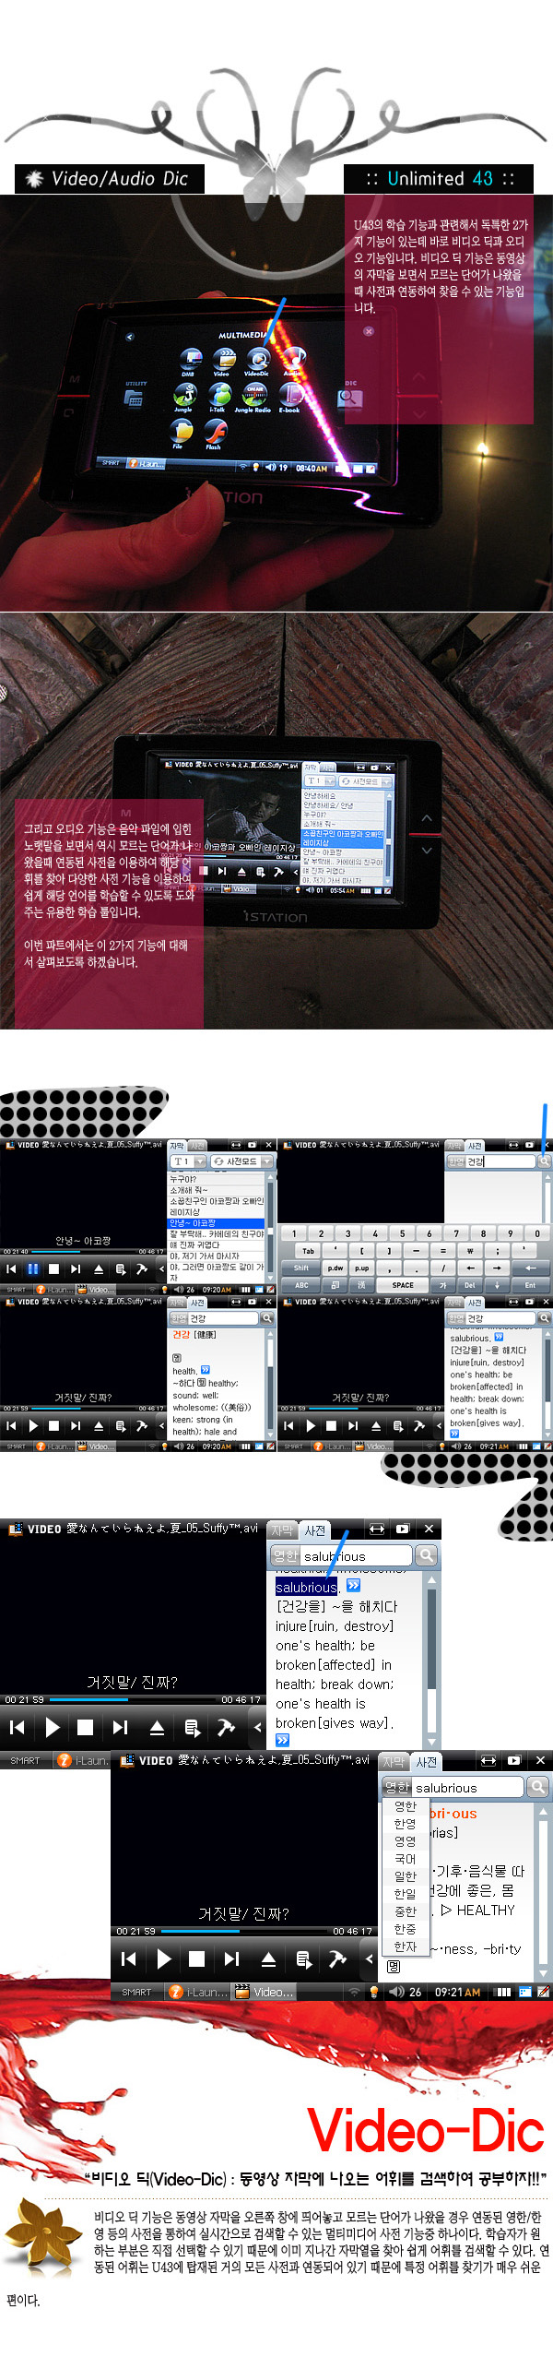This screenshot has width=553, height=2369.
Task: Open 사전모드 mode dropdown in subtitle list
Action: coord(242,1161)
